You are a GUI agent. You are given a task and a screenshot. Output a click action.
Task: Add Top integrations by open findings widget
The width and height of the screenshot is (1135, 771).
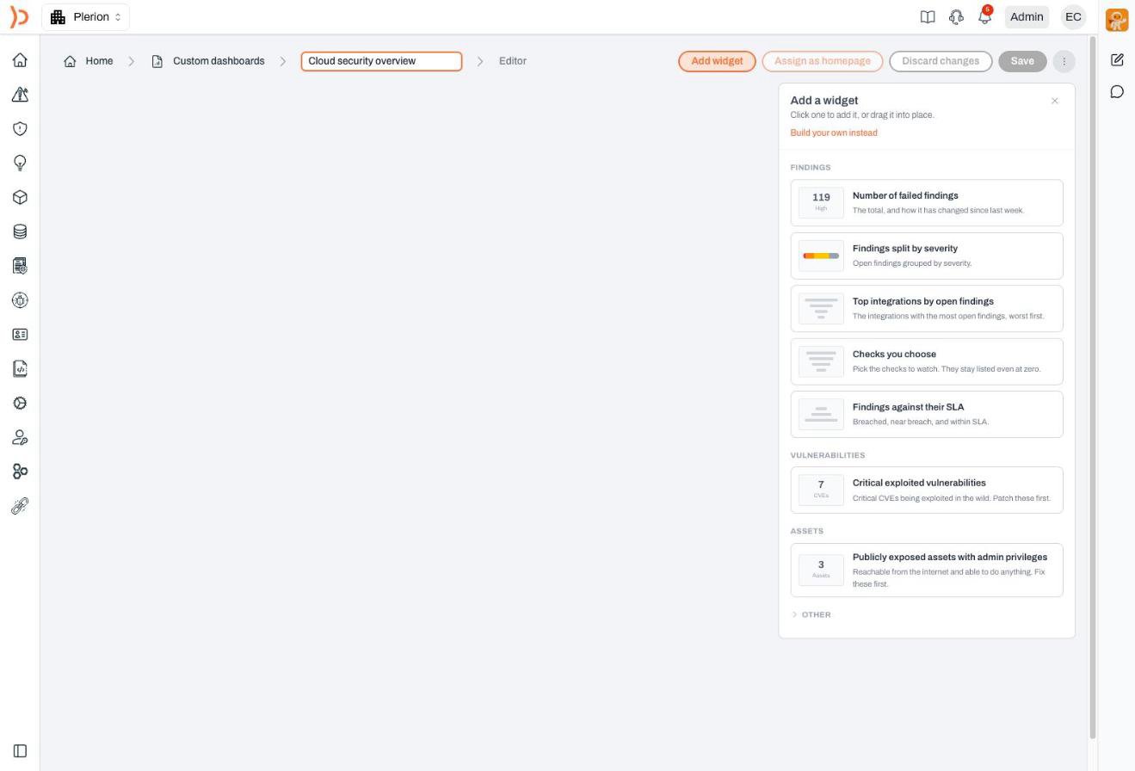click(x=927, y=309)
